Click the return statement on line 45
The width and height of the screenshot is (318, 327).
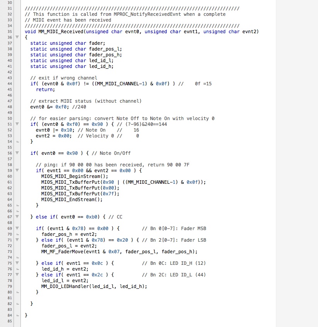click(x=45, y=90)
